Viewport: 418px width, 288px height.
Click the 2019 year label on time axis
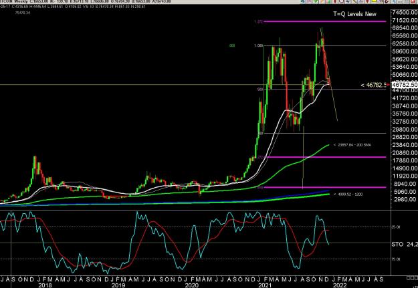118,285
